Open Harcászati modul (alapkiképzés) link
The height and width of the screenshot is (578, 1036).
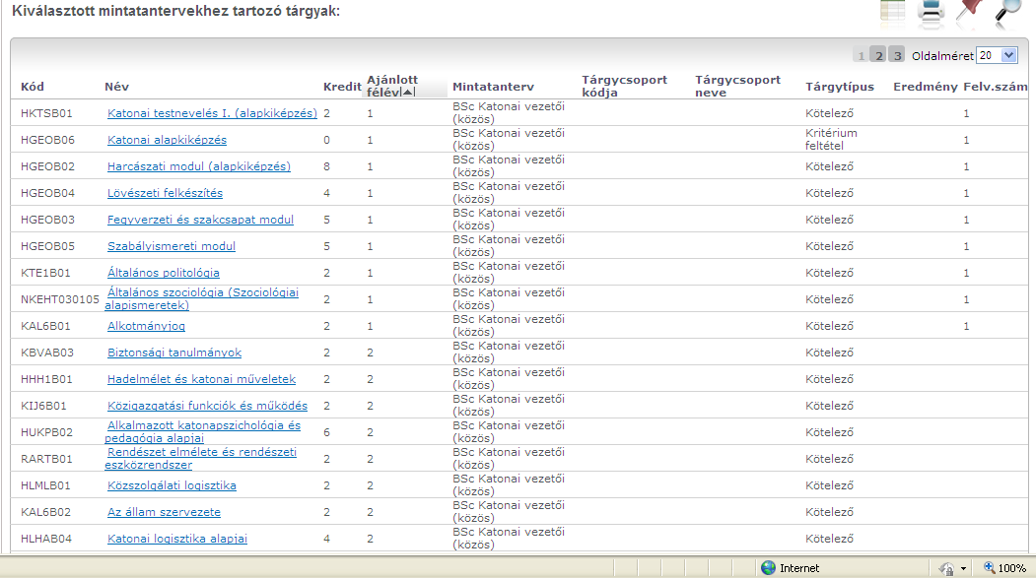pyautogui.click(x=199, y=166)
